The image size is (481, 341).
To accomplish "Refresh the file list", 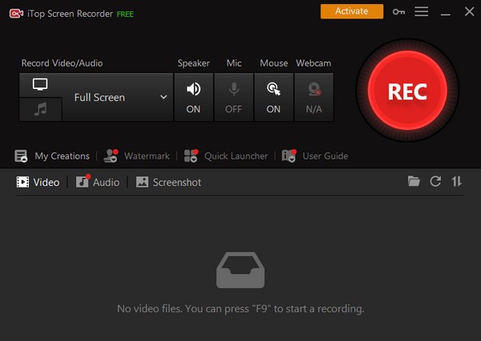I will point(435,181).
